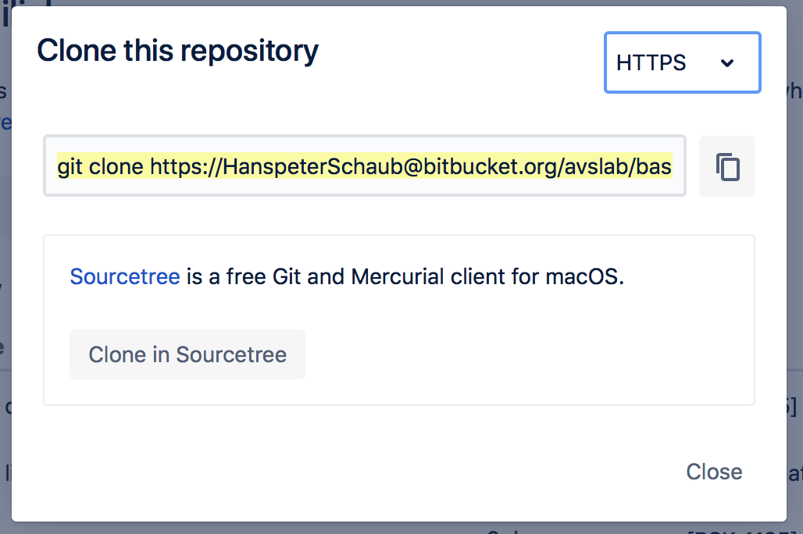Click "avslab" in the clone URL
The image size is (803, 534).
click(599, 166)
